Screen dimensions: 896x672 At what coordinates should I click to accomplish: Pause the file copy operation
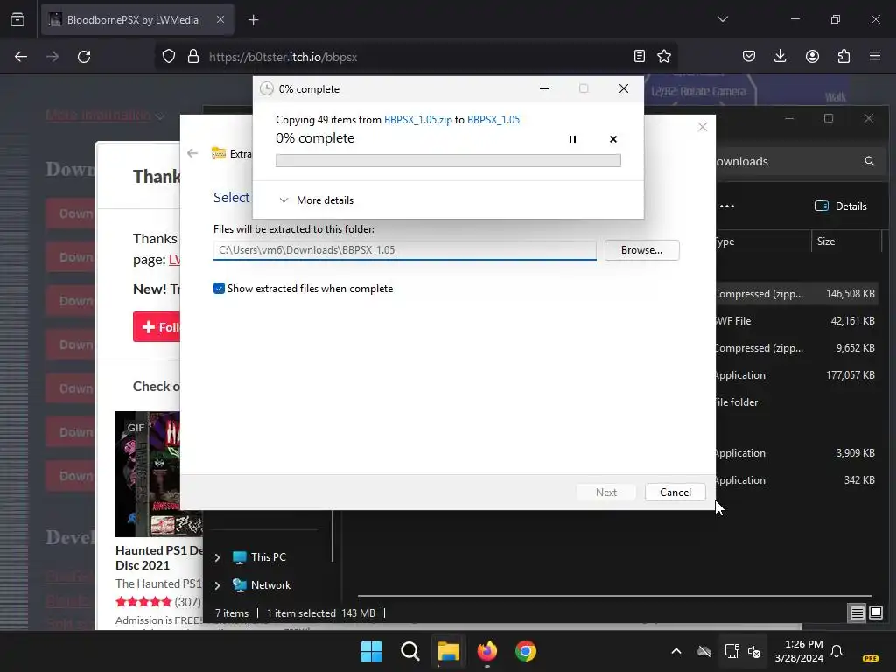point(572,139)
